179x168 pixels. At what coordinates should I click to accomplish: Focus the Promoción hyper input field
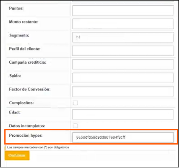[123, 137]
